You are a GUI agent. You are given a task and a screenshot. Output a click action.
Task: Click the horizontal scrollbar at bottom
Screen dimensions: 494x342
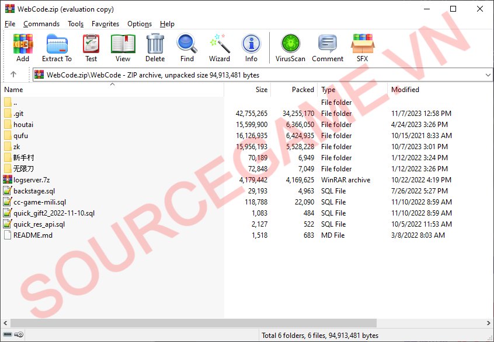[x=234, y=323]
